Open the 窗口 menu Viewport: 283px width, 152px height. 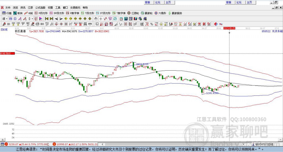[x=65, y=7]
